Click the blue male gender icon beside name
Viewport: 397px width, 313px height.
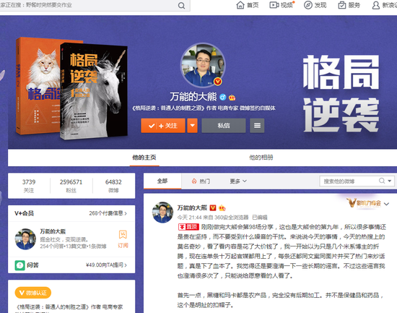[223, 97]
